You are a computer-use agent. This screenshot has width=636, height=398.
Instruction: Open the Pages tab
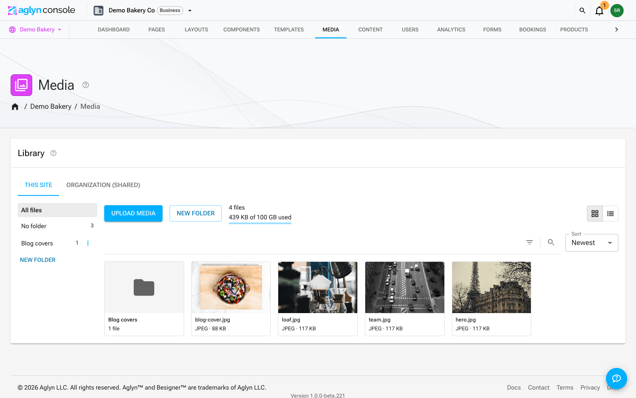pos(156,30)
